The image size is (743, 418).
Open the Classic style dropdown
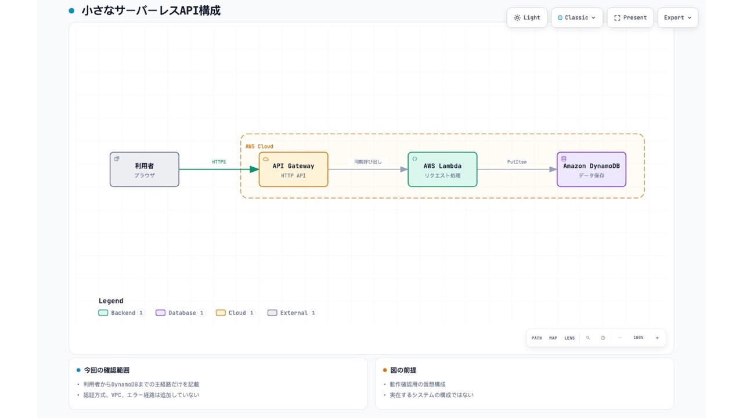point(577,17)
